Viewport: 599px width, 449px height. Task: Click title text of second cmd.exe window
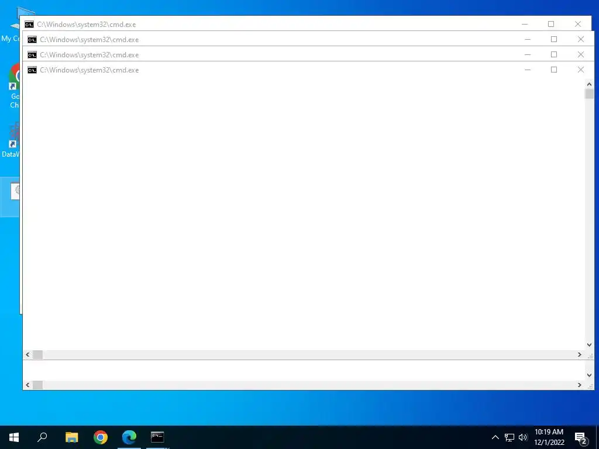(x=89, y=40)
